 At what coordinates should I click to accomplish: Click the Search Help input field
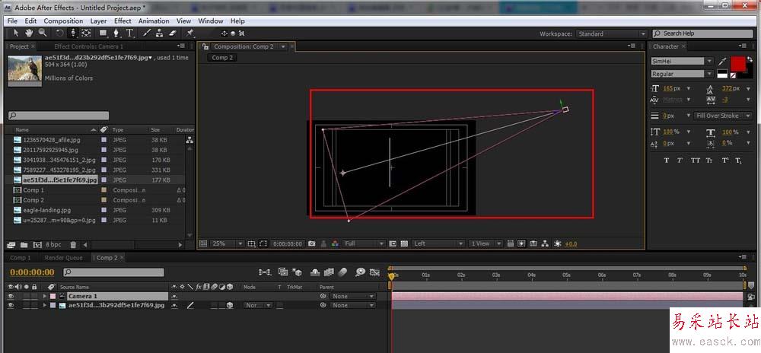701,33
